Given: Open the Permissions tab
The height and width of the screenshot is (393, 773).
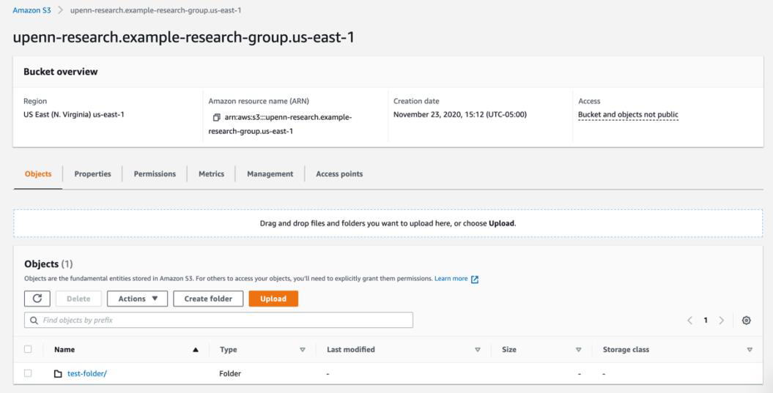Looking at the screenshot, I should [x=155, y=174].
